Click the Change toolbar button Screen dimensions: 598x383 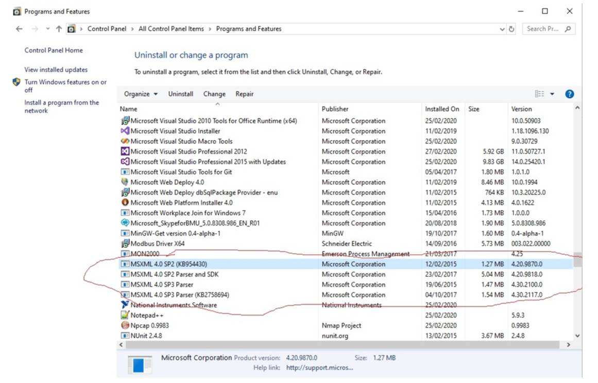tap(214, 94)
